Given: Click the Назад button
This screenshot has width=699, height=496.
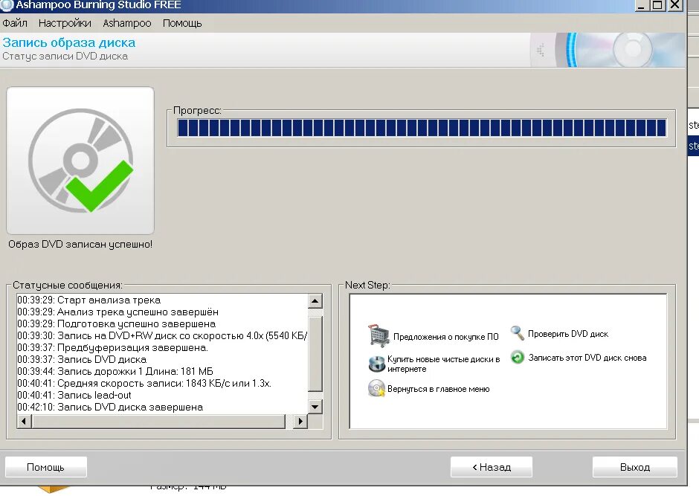Looking at the screenshot, I should tap(492, 467).
